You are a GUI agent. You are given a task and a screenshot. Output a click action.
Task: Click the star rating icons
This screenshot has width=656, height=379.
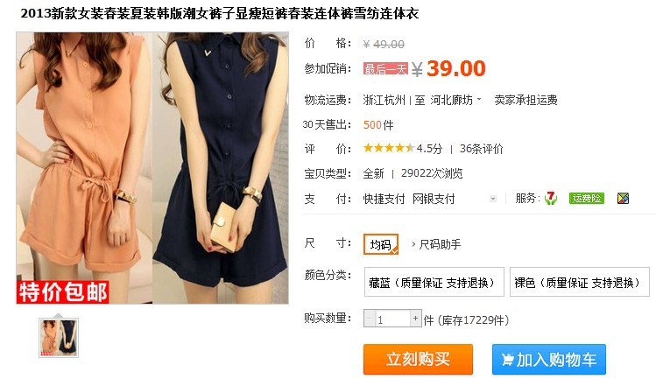[389, 148]
